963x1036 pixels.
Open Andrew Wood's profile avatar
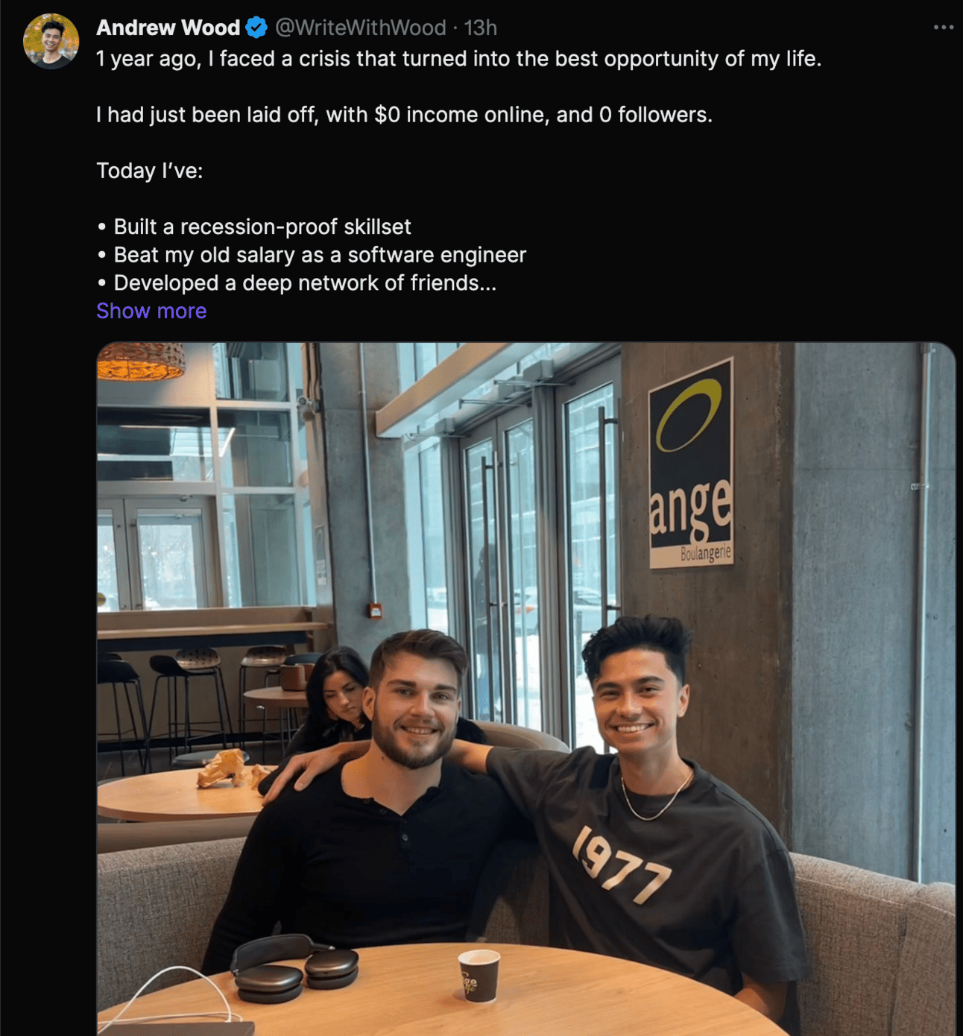(x=51, y=41)
